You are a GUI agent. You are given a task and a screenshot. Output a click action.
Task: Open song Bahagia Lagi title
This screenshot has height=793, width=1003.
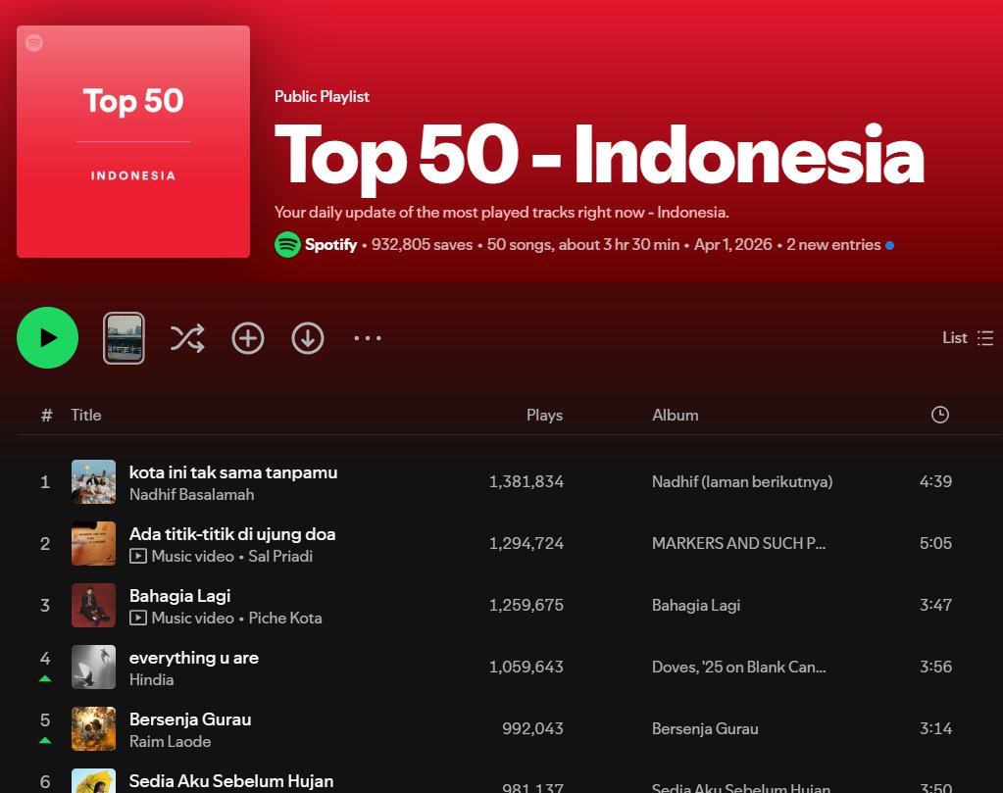(x=179, y=596)
